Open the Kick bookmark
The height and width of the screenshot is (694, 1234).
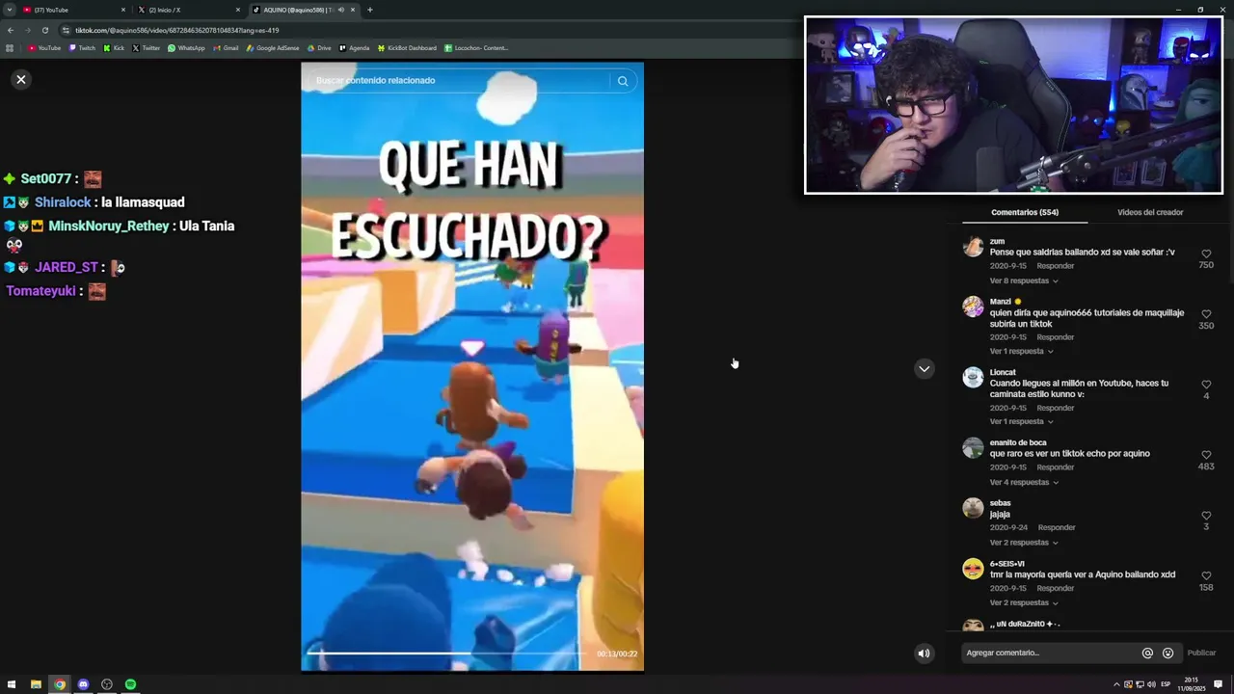click(114, 48)
